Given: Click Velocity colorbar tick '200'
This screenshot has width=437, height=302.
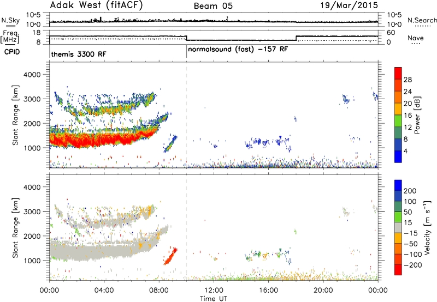Looking at the screenshot, I should click(x=410, y=191).
